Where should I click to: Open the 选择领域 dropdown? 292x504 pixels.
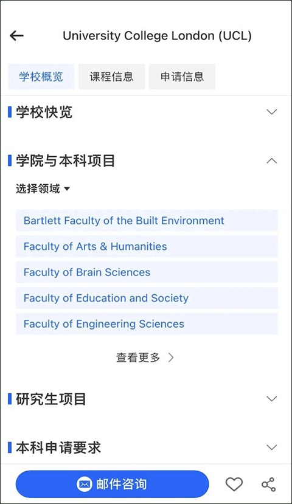tap(43, 188)
